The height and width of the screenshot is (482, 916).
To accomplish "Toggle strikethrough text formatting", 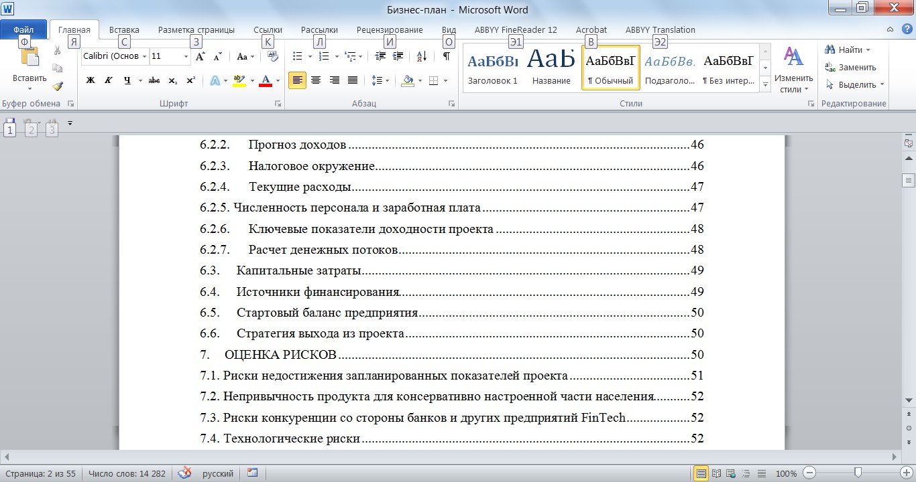I will (154, 80).
